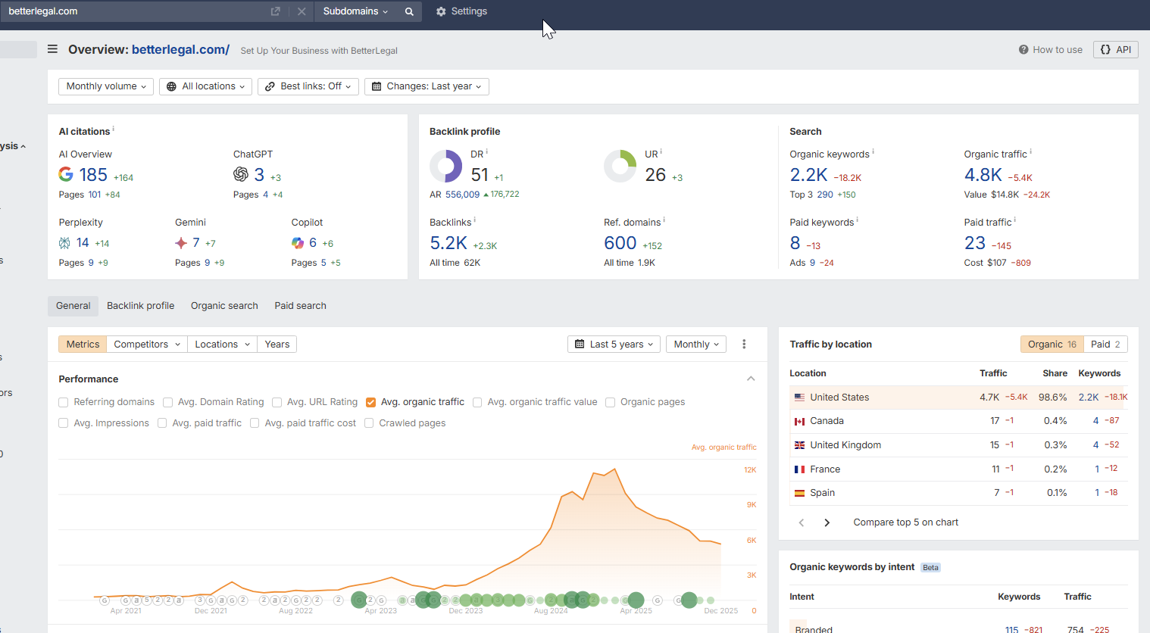This screenshot has height=633, width=1150.
Task: Switch to the Backlink profile tab
Action: point(140,306)
